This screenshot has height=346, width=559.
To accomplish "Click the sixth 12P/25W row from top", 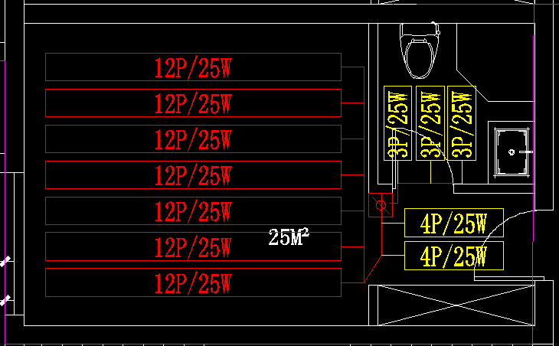I will [193, 247].
